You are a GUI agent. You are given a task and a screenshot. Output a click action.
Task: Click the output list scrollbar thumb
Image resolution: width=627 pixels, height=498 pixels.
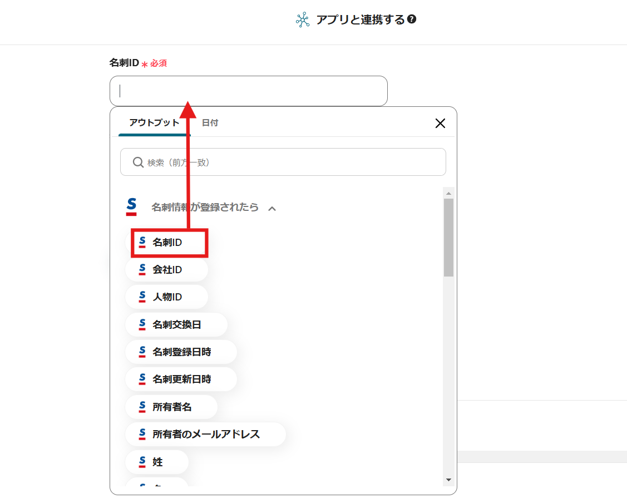448,238
